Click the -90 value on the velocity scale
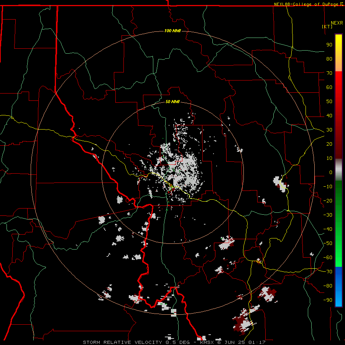Viewport: 345px width, 345px height. pyautogui.click(x=328, y=300)
